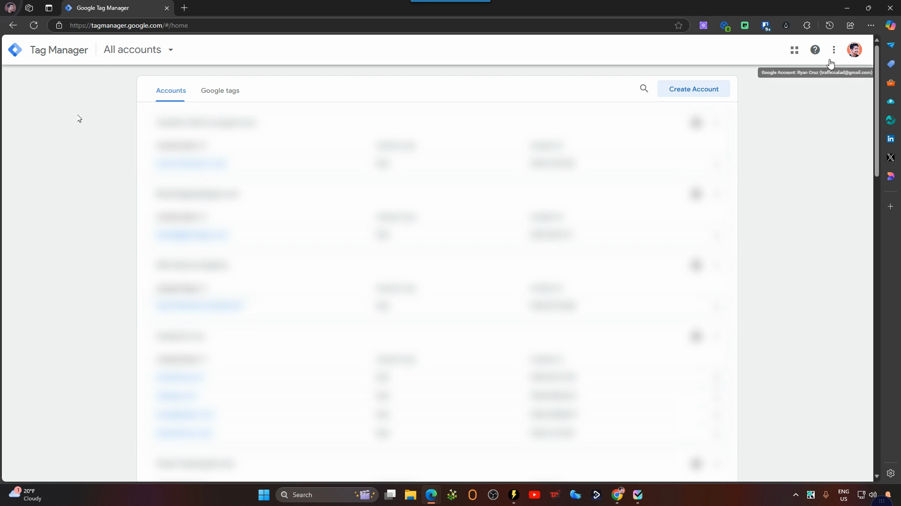This screenshot has width=901, height=506.
Task: Click the Create Account button
Action: (694, 89)
